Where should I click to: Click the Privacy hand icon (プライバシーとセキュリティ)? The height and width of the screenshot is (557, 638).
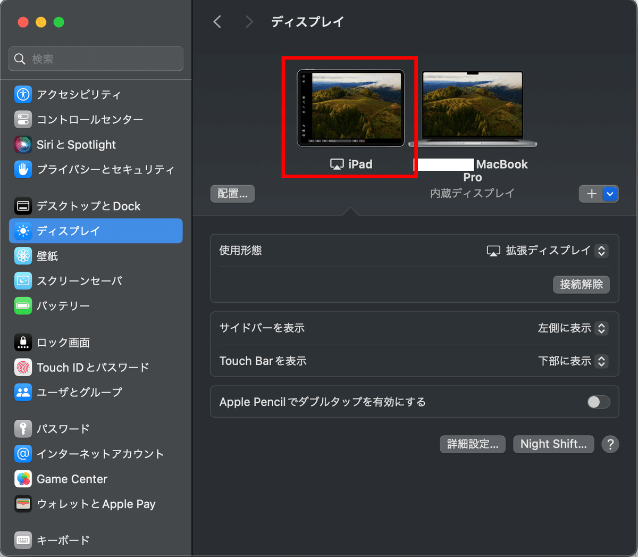coord(23,170)
